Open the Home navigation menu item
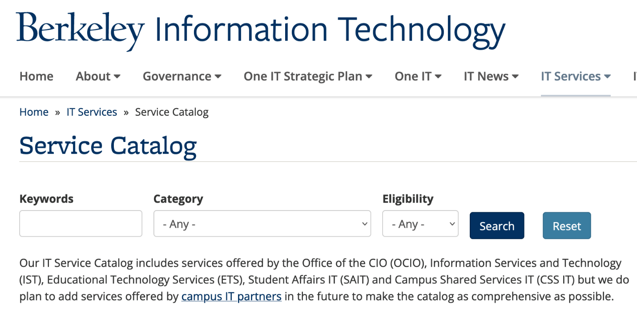The width and height of the screenshot is (637, 324). 36,77
